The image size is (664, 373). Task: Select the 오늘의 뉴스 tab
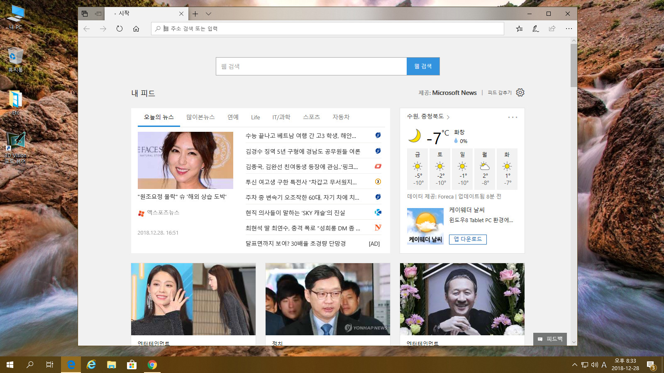click(159, 117)
